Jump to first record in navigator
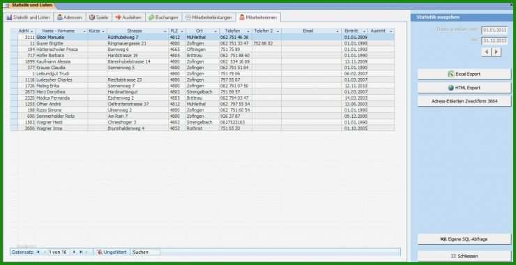Viewport: 516px width, 265px height. [38, 252]
